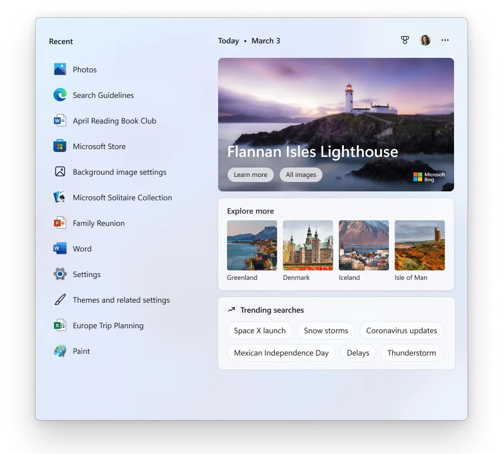The image size is (503, 454).
Task: Click the Today header text
Action: tap(228, 41)
